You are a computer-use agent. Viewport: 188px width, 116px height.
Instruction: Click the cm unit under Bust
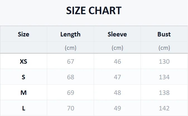coord(164,48)
